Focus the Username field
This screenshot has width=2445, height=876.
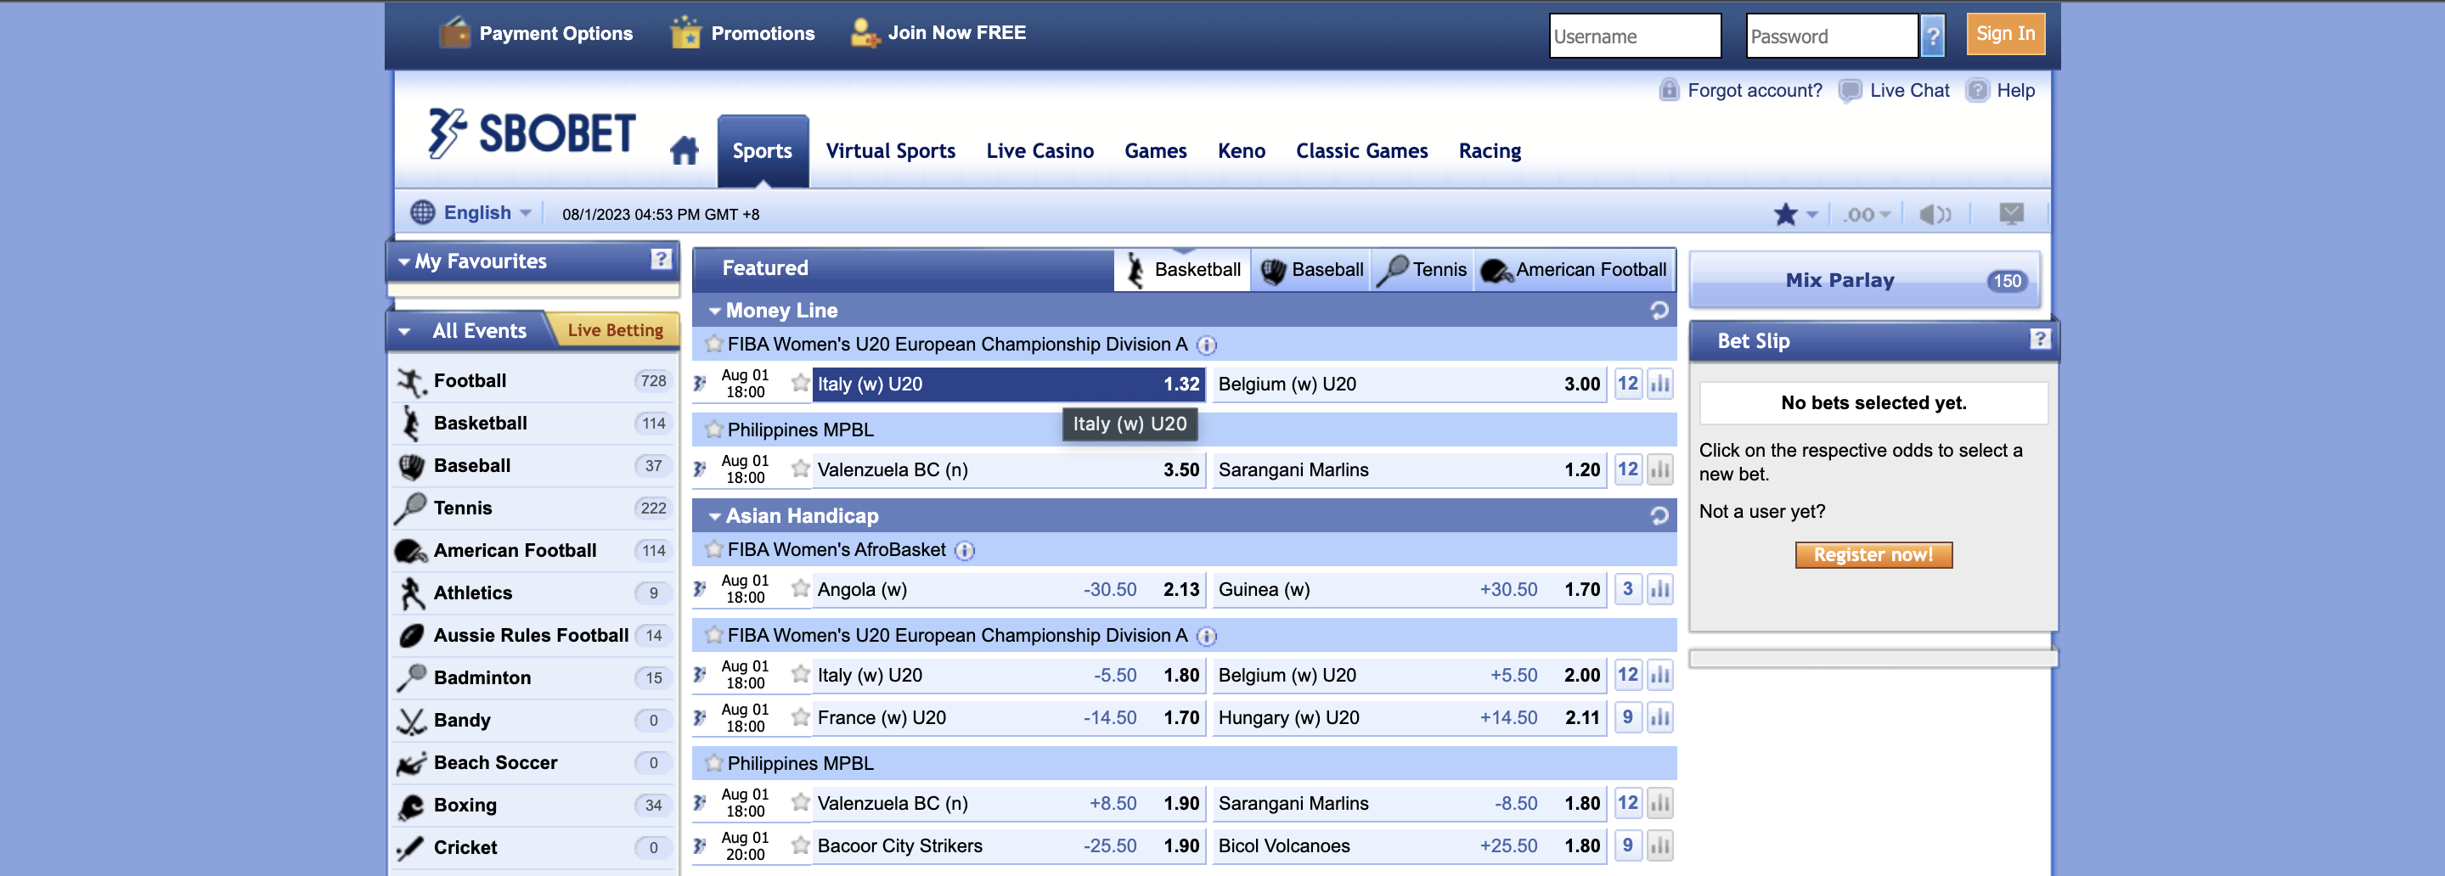point(1635,36)
